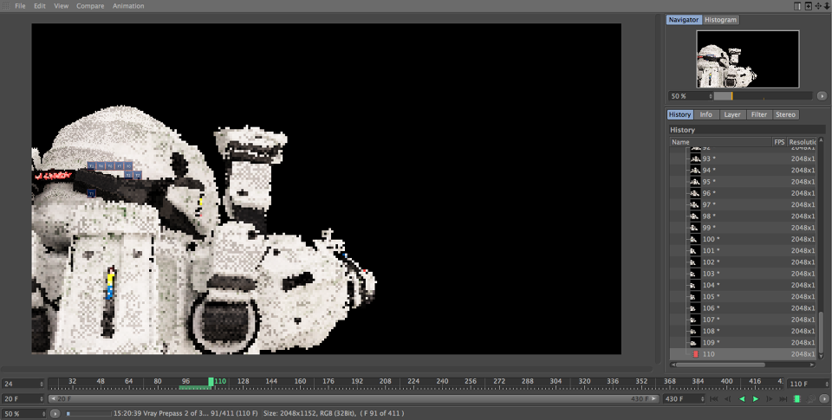Viewport: 832px width, 420px height.
Task: Click the rendered camera image in viewer
Action: tap(327, 189)
